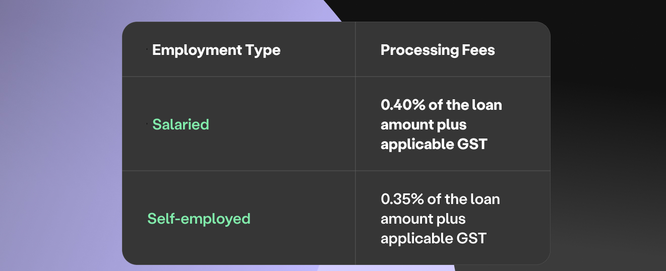The width and height of the screenshot is (666, 271).
Task: Click the small dot before 'Salaried'
Action: pos(147,123)
